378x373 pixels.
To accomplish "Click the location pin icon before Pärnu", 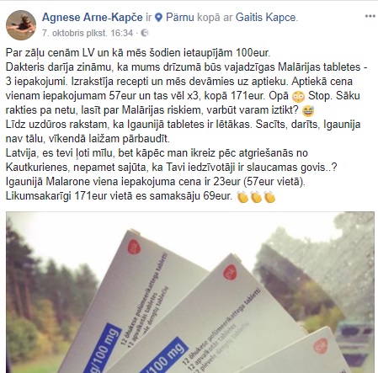I will [x=158, y=18].
